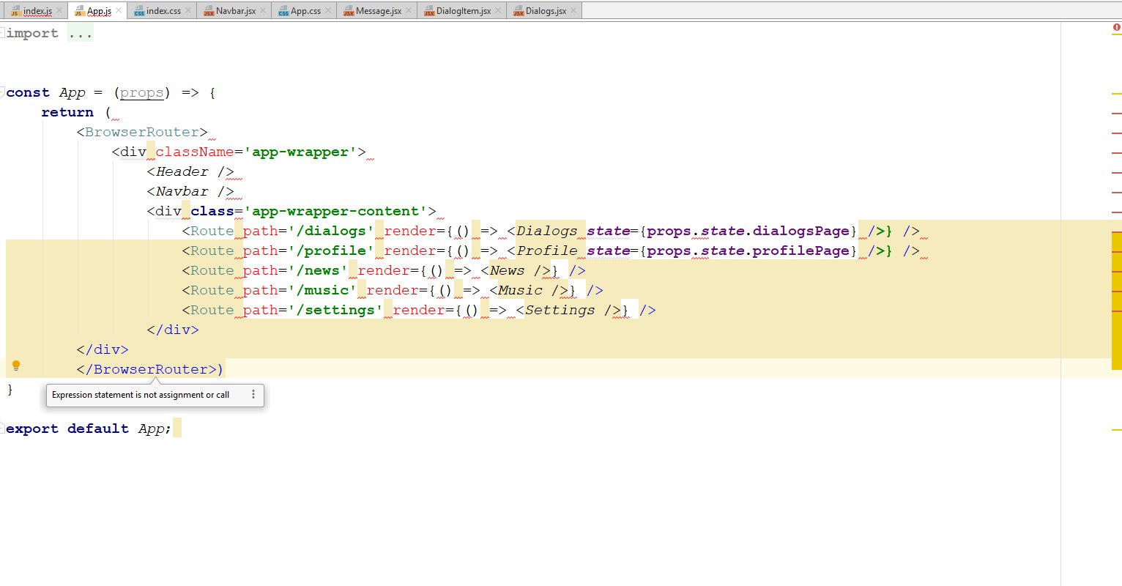This screenshot has height=586, width=1122.
Task: Close the App.js editor tab
Action: click(119, 11)
